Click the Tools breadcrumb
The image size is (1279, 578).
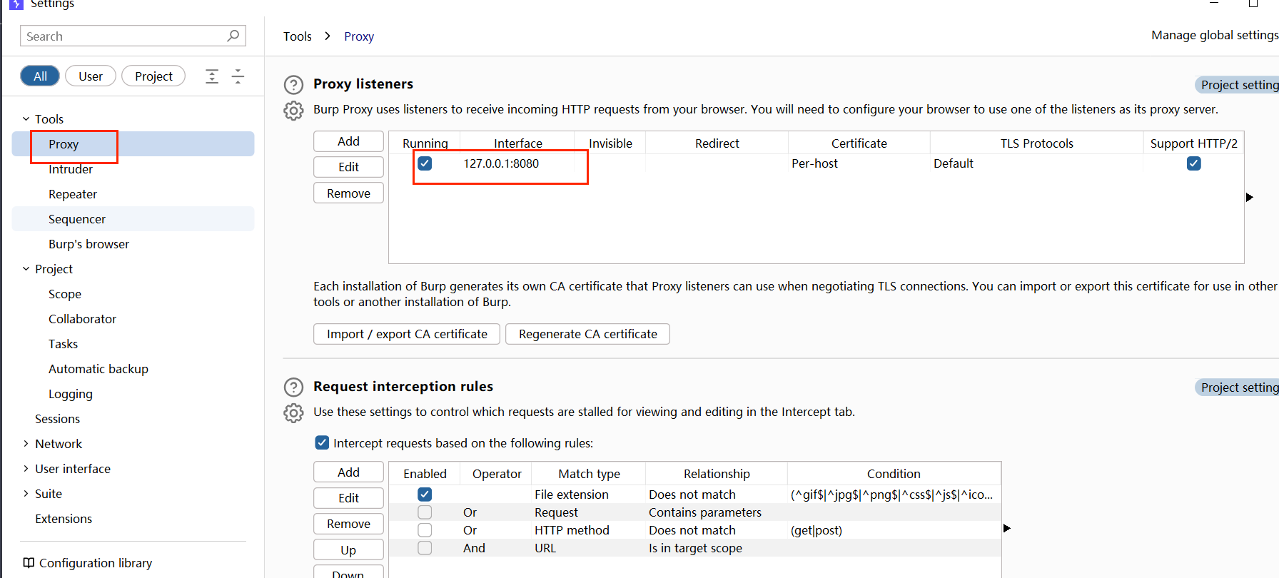(x=298, y=36)
